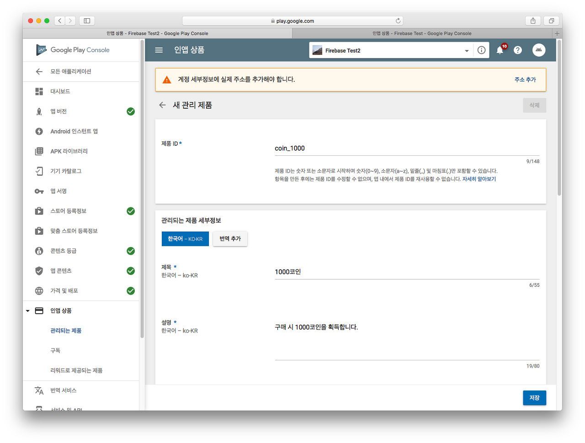Click the 제품 ID field containing coin_1000
This screenshot has width=585, height=443.
coord(407,148)
